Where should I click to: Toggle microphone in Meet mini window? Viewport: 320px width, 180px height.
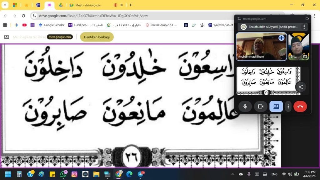point(245,106)
